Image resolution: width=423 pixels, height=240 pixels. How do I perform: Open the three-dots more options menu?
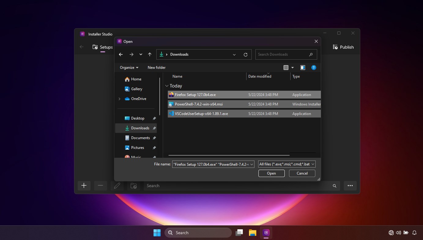[x=350, y=186]
